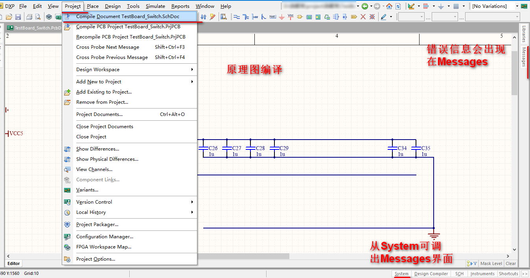This screenshot has height=278, width=530.
Task: Click the vertical scrollbar down arrow
Action: 514,249
